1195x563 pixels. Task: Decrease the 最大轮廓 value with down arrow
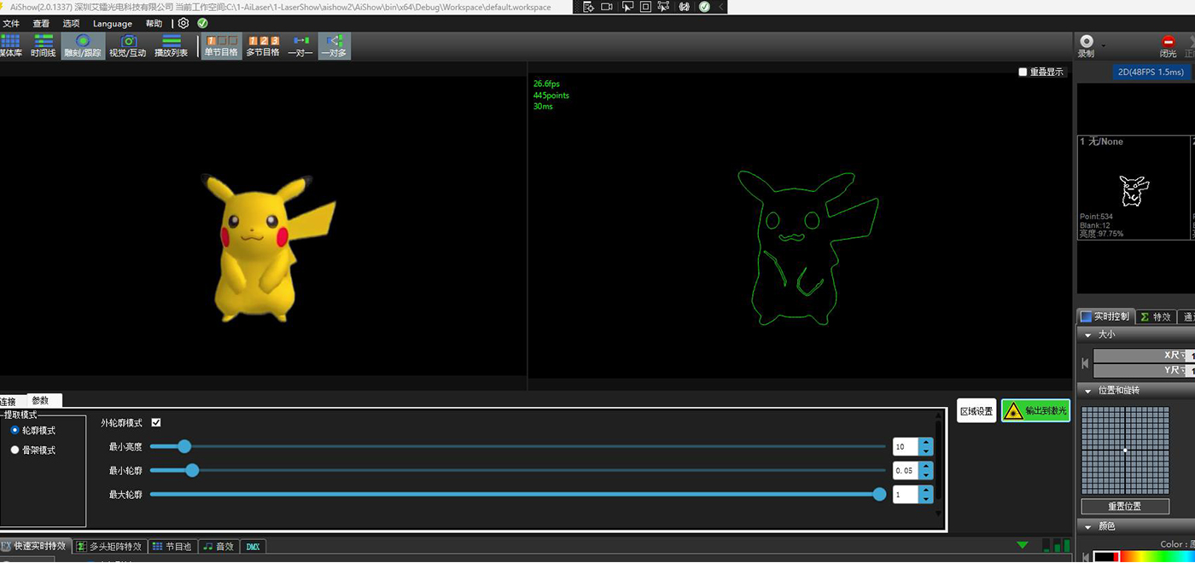(x=926, y=498)
